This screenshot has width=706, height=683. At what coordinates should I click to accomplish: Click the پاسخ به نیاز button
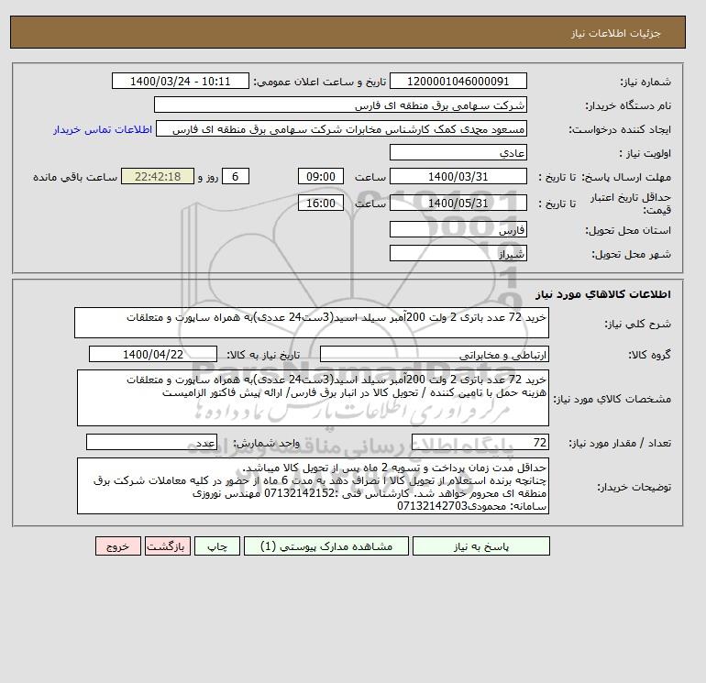click(x=480, y=546)
